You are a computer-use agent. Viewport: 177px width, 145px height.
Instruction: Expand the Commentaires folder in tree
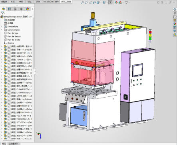tap(2, 30)
